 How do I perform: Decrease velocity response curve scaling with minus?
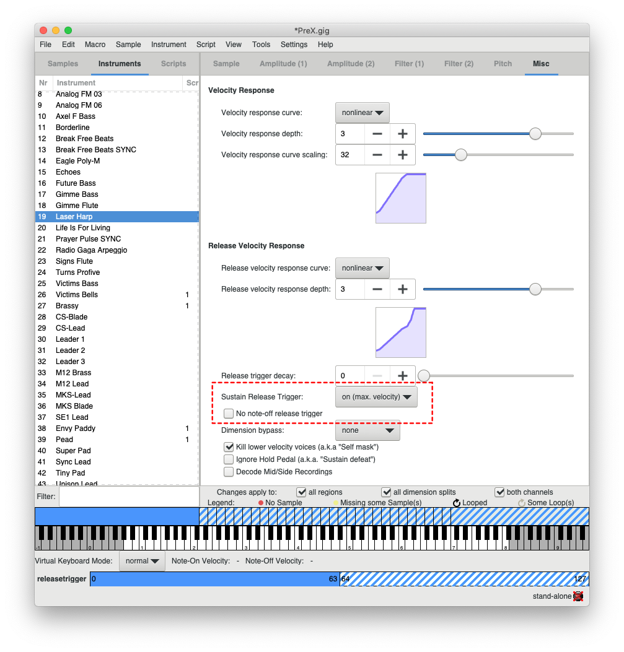pyautogui.click(x=377, y=155)
